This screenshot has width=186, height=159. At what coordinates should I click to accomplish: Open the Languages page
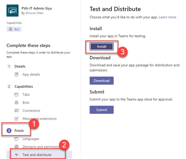point(31,139)
